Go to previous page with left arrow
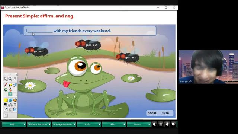Image resolution: width=238 pixels, height=134 pixels. [x=167, y=124]
